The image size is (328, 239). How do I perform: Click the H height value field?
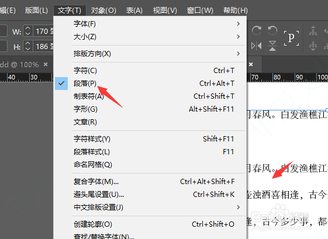click(43, 46)
